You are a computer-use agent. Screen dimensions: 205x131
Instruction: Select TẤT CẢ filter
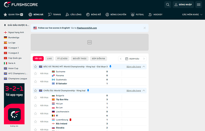tap(38, 58)
